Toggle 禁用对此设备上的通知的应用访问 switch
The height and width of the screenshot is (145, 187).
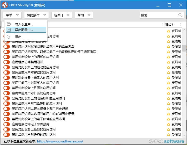click(6, 57)
